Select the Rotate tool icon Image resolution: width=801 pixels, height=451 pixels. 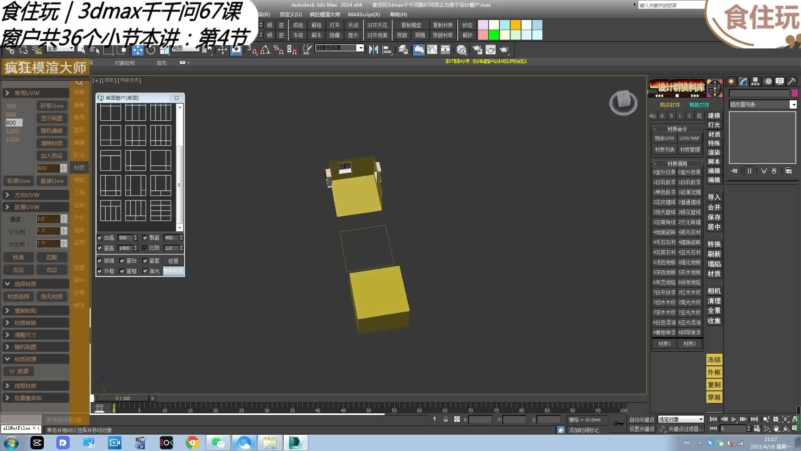tap(151, 50)
